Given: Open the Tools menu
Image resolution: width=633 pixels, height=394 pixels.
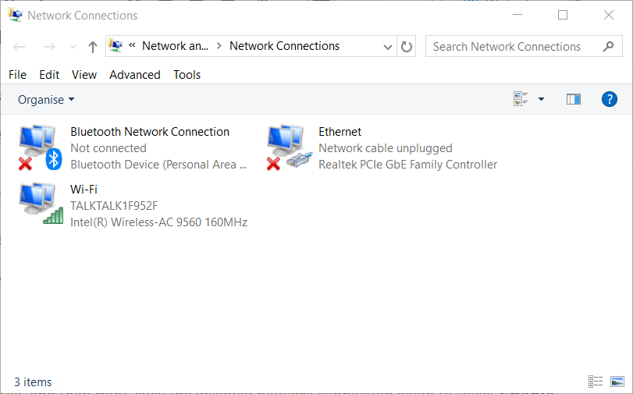Looking at the screenshot, I should (x=187, y=75).
